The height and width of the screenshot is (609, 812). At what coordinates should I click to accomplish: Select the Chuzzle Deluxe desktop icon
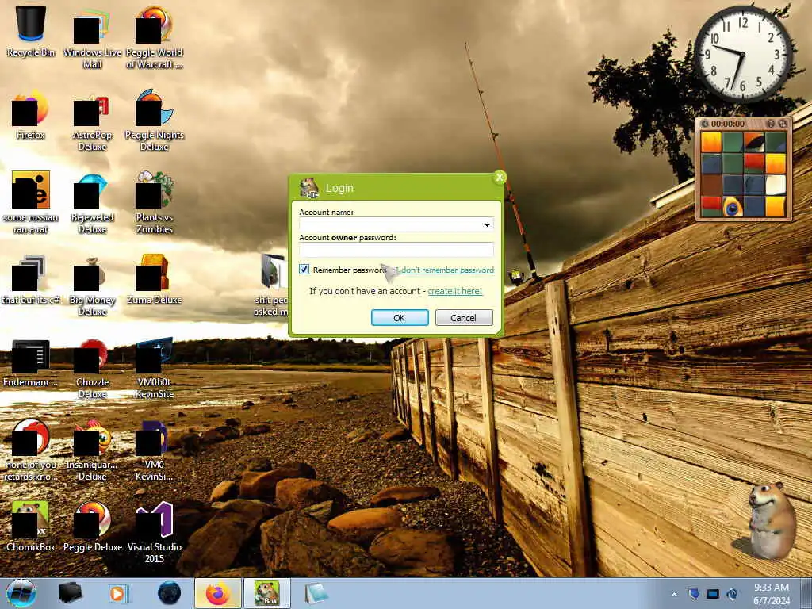tap(92, 368)
